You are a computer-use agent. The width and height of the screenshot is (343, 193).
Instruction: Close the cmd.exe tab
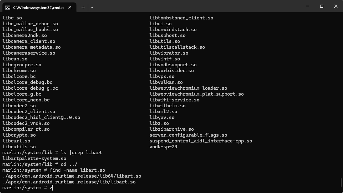[x=70, y=7]
